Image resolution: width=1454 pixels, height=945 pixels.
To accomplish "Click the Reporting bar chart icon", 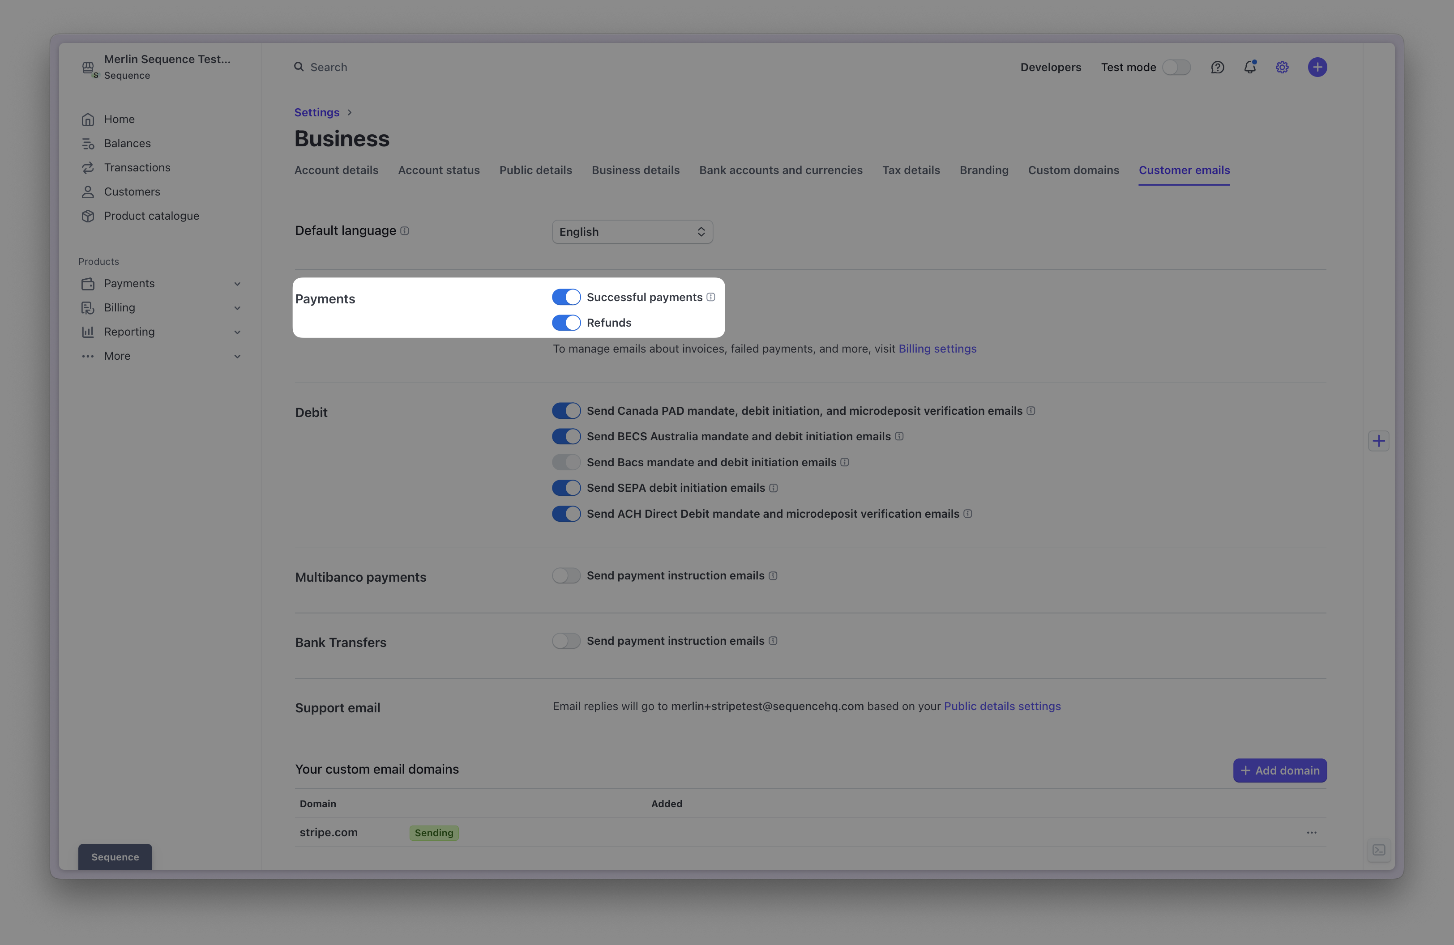I will [x=88, y=332].
